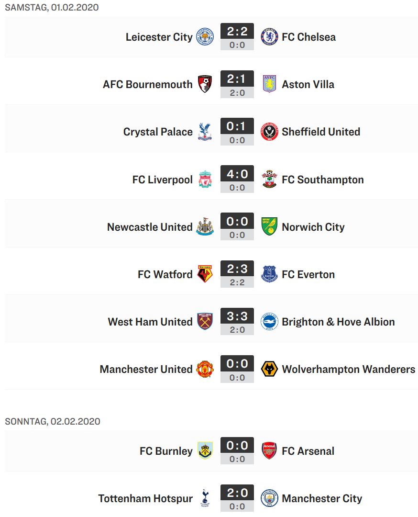Click the Leicester City club crest

[x=205, y=37]
